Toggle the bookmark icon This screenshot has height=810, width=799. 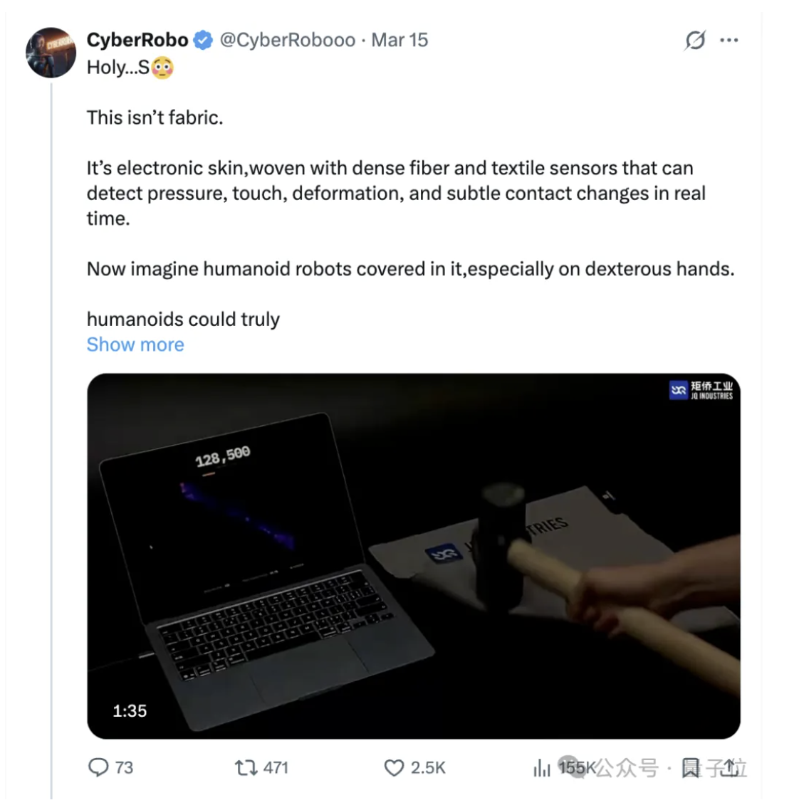tap(690, 767)
